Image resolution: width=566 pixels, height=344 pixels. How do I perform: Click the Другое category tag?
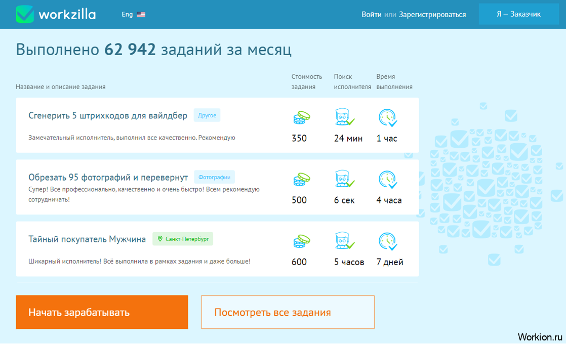point(207,115)
